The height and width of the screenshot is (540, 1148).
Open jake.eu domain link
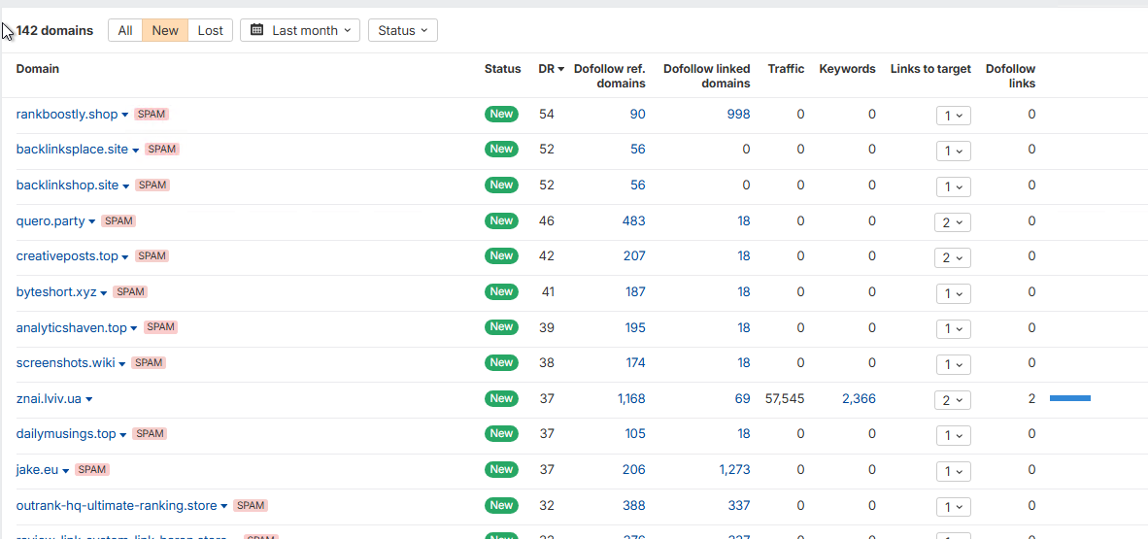pos(37,470)
